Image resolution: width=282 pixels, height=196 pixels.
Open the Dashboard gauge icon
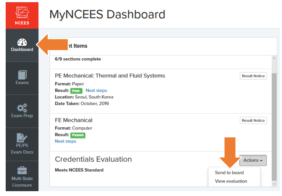pos(22,43)
